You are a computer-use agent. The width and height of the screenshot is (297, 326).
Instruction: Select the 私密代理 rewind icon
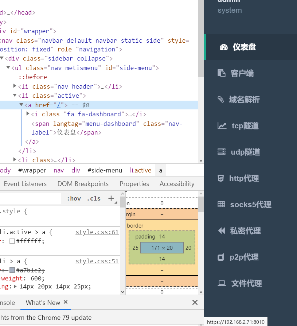pos(222,230)
